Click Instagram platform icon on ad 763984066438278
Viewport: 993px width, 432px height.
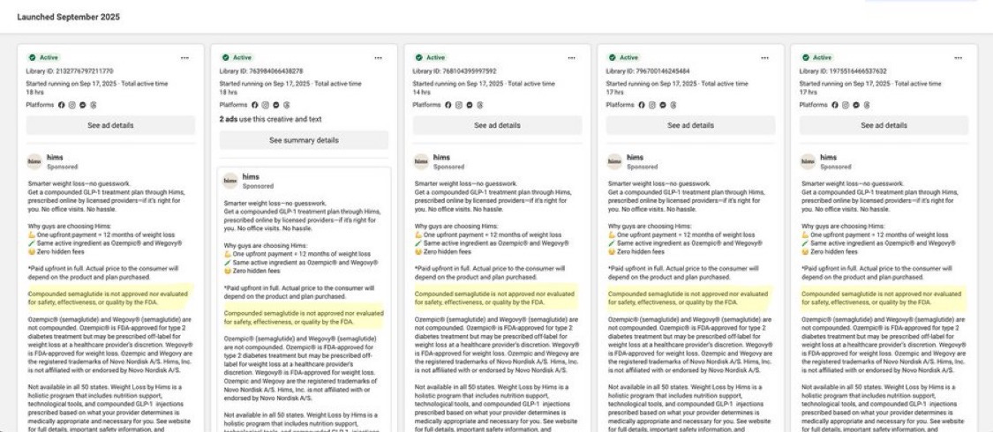coord(266,105)
